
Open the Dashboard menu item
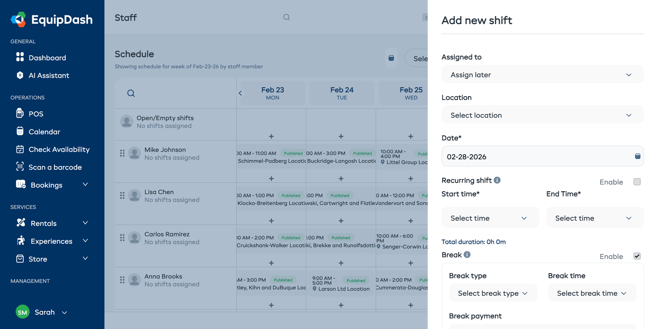tap(47, 57)
